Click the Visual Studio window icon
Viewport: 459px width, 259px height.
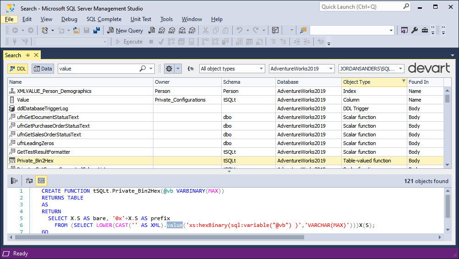click(404, 30)
